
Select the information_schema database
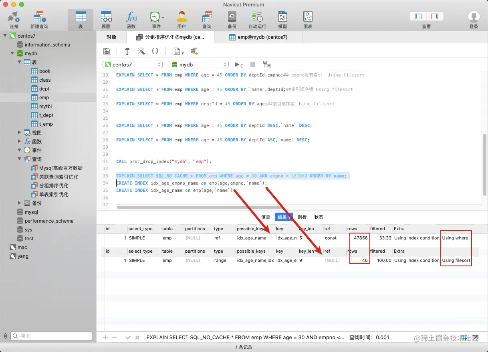pos(48,44)
